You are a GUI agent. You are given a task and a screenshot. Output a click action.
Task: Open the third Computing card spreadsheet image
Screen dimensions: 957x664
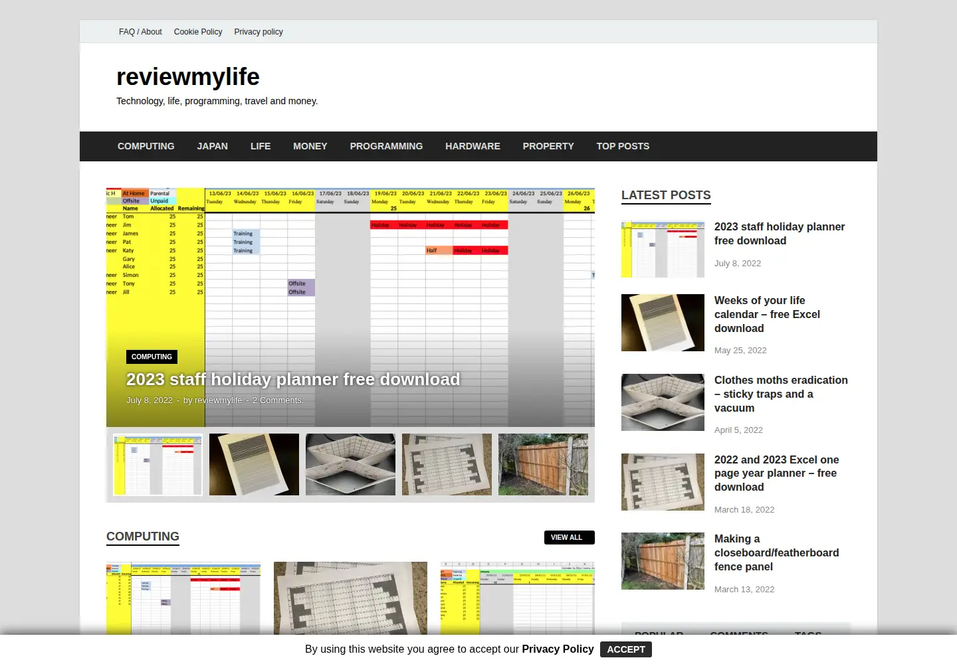(x=518, y=599)
